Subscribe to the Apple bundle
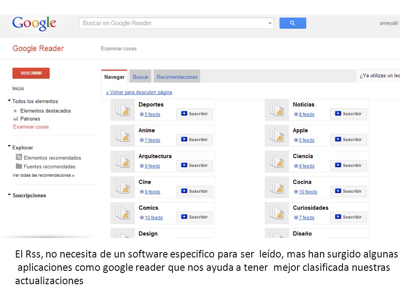Screen dimensions: 400x300 click(x=348, y=140)
